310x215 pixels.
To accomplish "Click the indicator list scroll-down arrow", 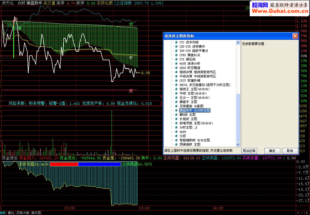I will pyautogui.click(x=238, y=144).
